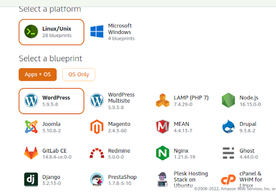Select the WordPress Multisite logo icon

click(x=97, y=100)
